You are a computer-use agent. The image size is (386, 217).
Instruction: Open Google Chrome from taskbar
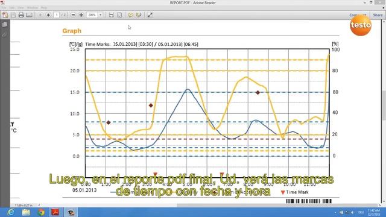pyautogui.click(x=41, y=212)
